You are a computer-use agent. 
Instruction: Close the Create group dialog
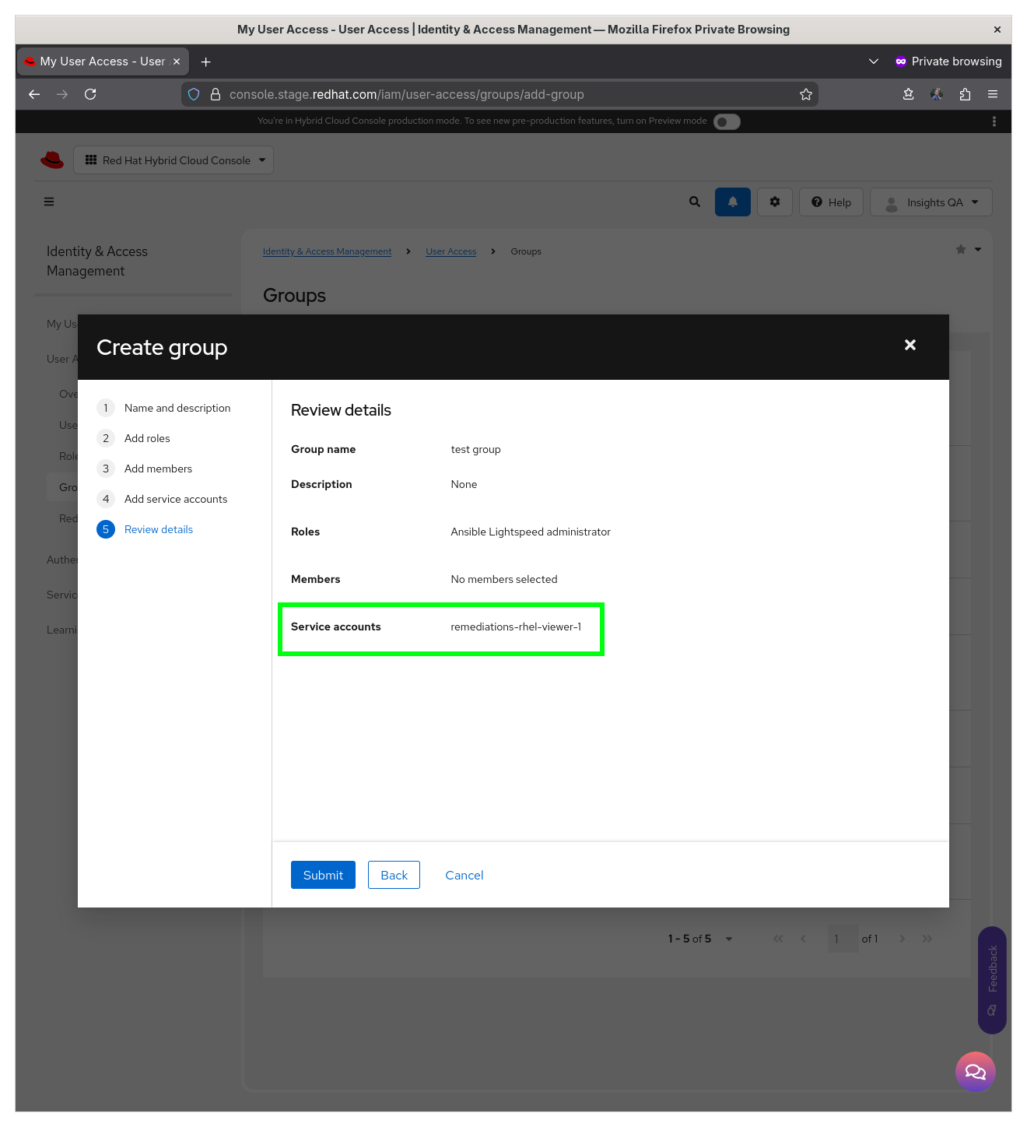[910, 345]
